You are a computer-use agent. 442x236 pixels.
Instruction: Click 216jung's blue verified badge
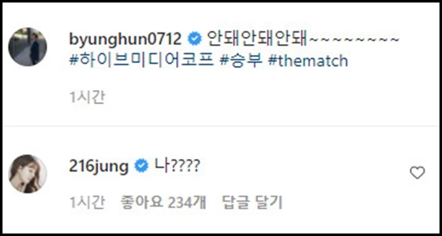tap(141, 166)
